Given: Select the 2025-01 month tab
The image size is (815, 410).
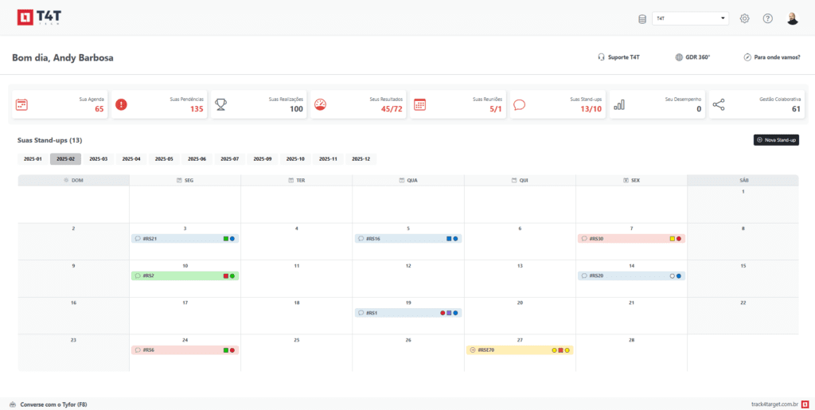Looking at the screenshot, I should coord(33,158).
